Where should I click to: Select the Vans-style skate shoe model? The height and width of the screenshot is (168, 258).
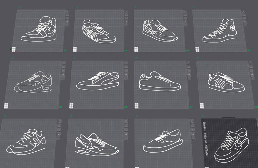pyautogui.click(x=163, y=141)
